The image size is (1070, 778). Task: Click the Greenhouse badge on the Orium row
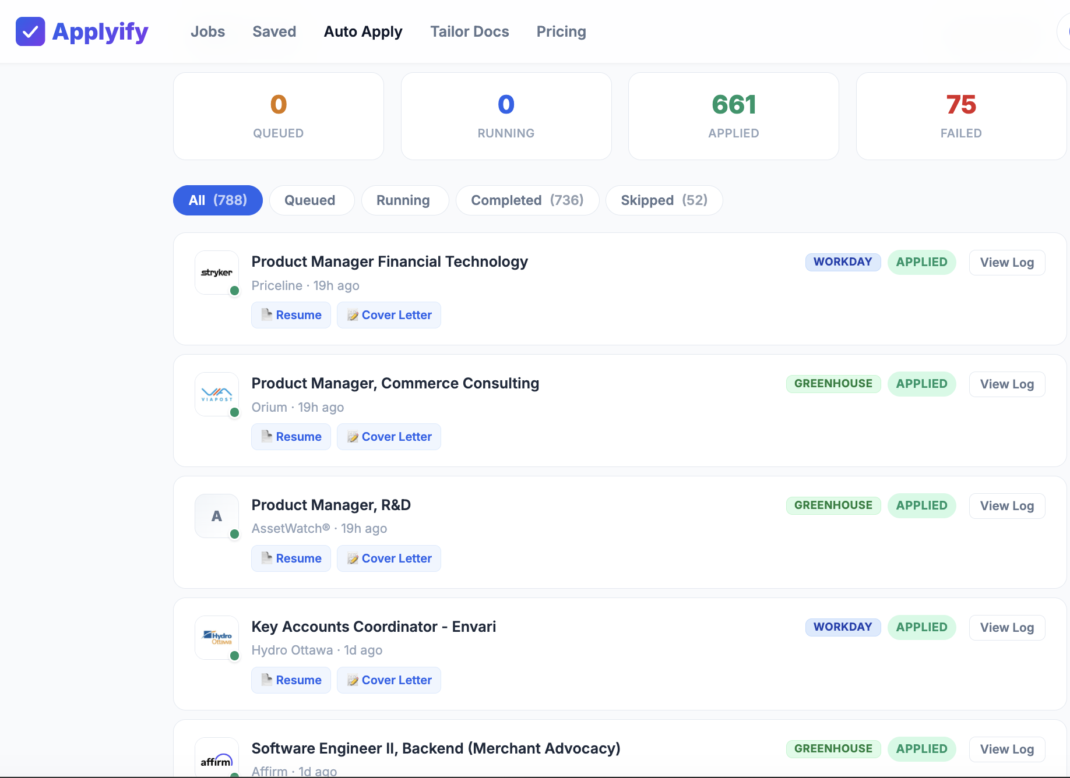(x=833, y=384)
